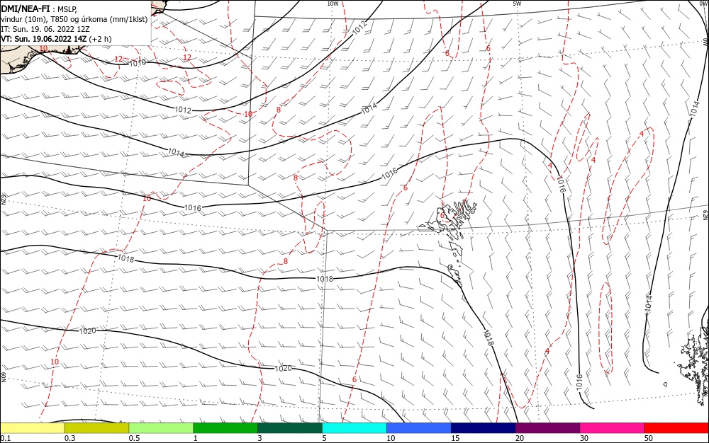Click the light green 0.5–1 legend swatch

tap(161, 428)
